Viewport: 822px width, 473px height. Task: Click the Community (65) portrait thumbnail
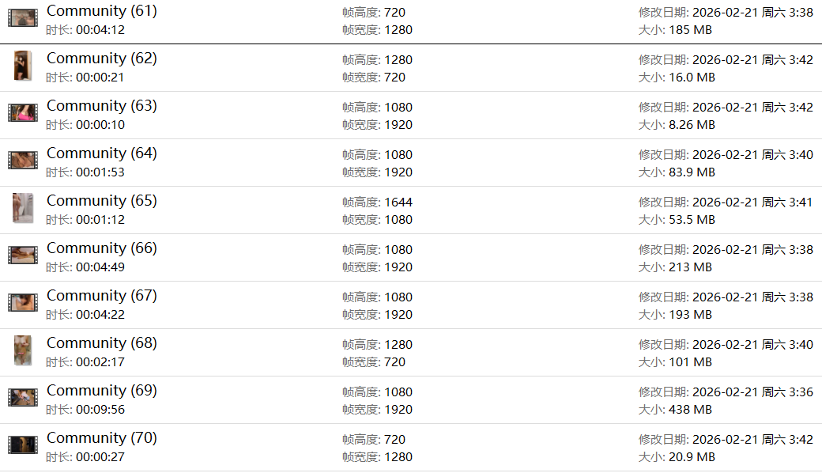(x=23, y=208)
